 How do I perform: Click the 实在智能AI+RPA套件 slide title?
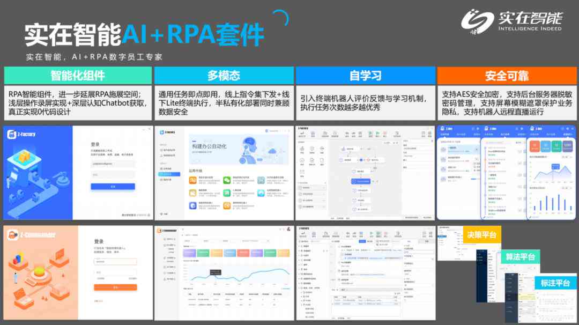click(x=144, y=34)
